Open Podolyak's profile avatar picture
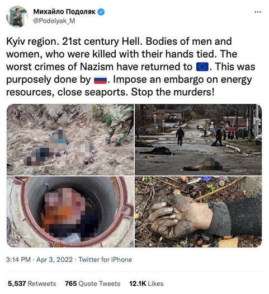Image resolution: width=269 pixels, height=294 pixels. tap(17, 16)
